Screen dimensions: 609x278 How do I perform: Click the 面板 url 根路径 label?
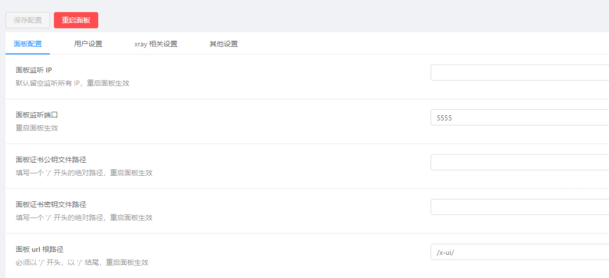pos(40,249)
